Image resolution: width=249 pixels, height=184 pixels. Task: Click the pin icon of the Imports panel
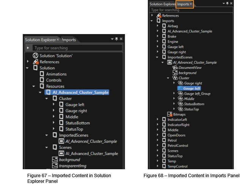227,3
